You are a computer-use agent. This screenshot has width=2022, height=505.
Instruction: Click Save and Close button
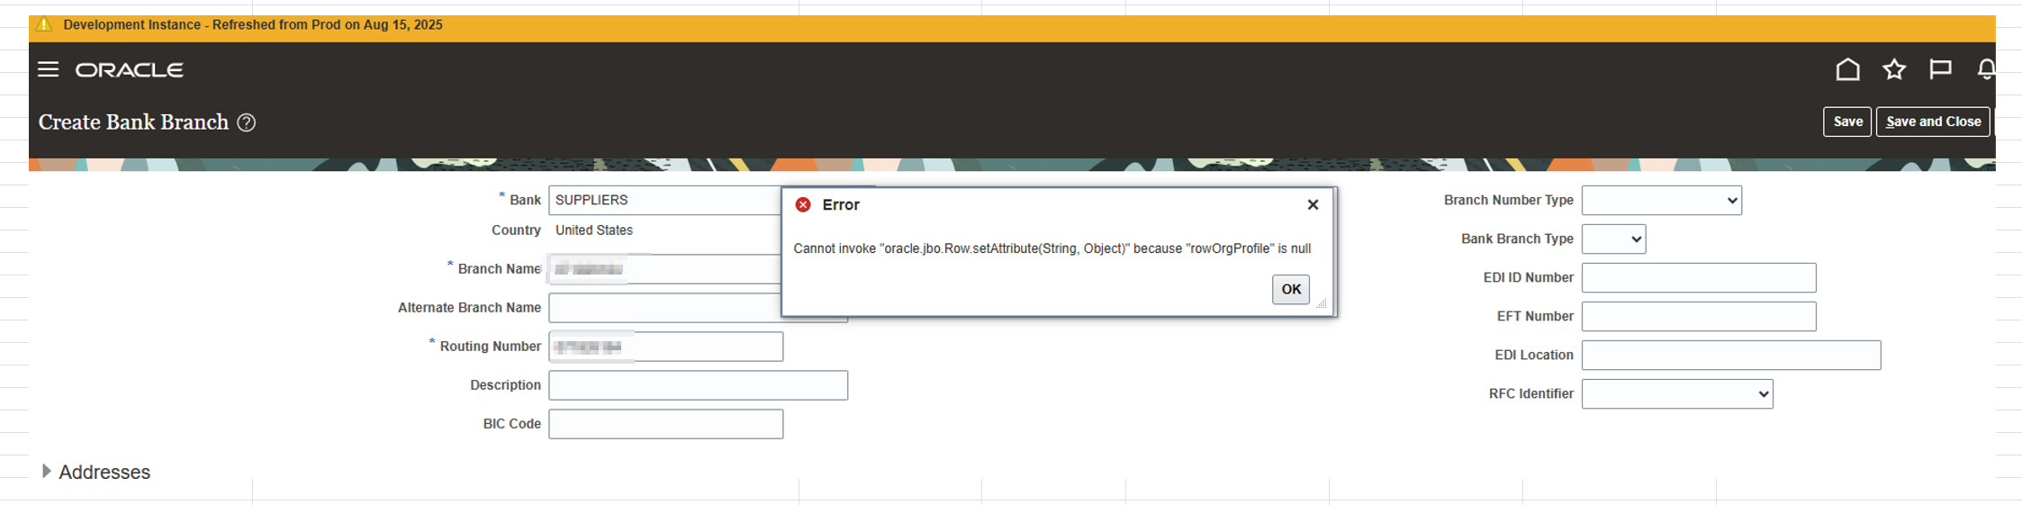click(x=1933, y=122)
